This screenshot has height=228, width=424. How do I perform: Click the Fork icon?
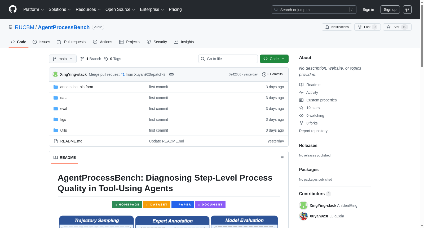(x=360, y=27)
